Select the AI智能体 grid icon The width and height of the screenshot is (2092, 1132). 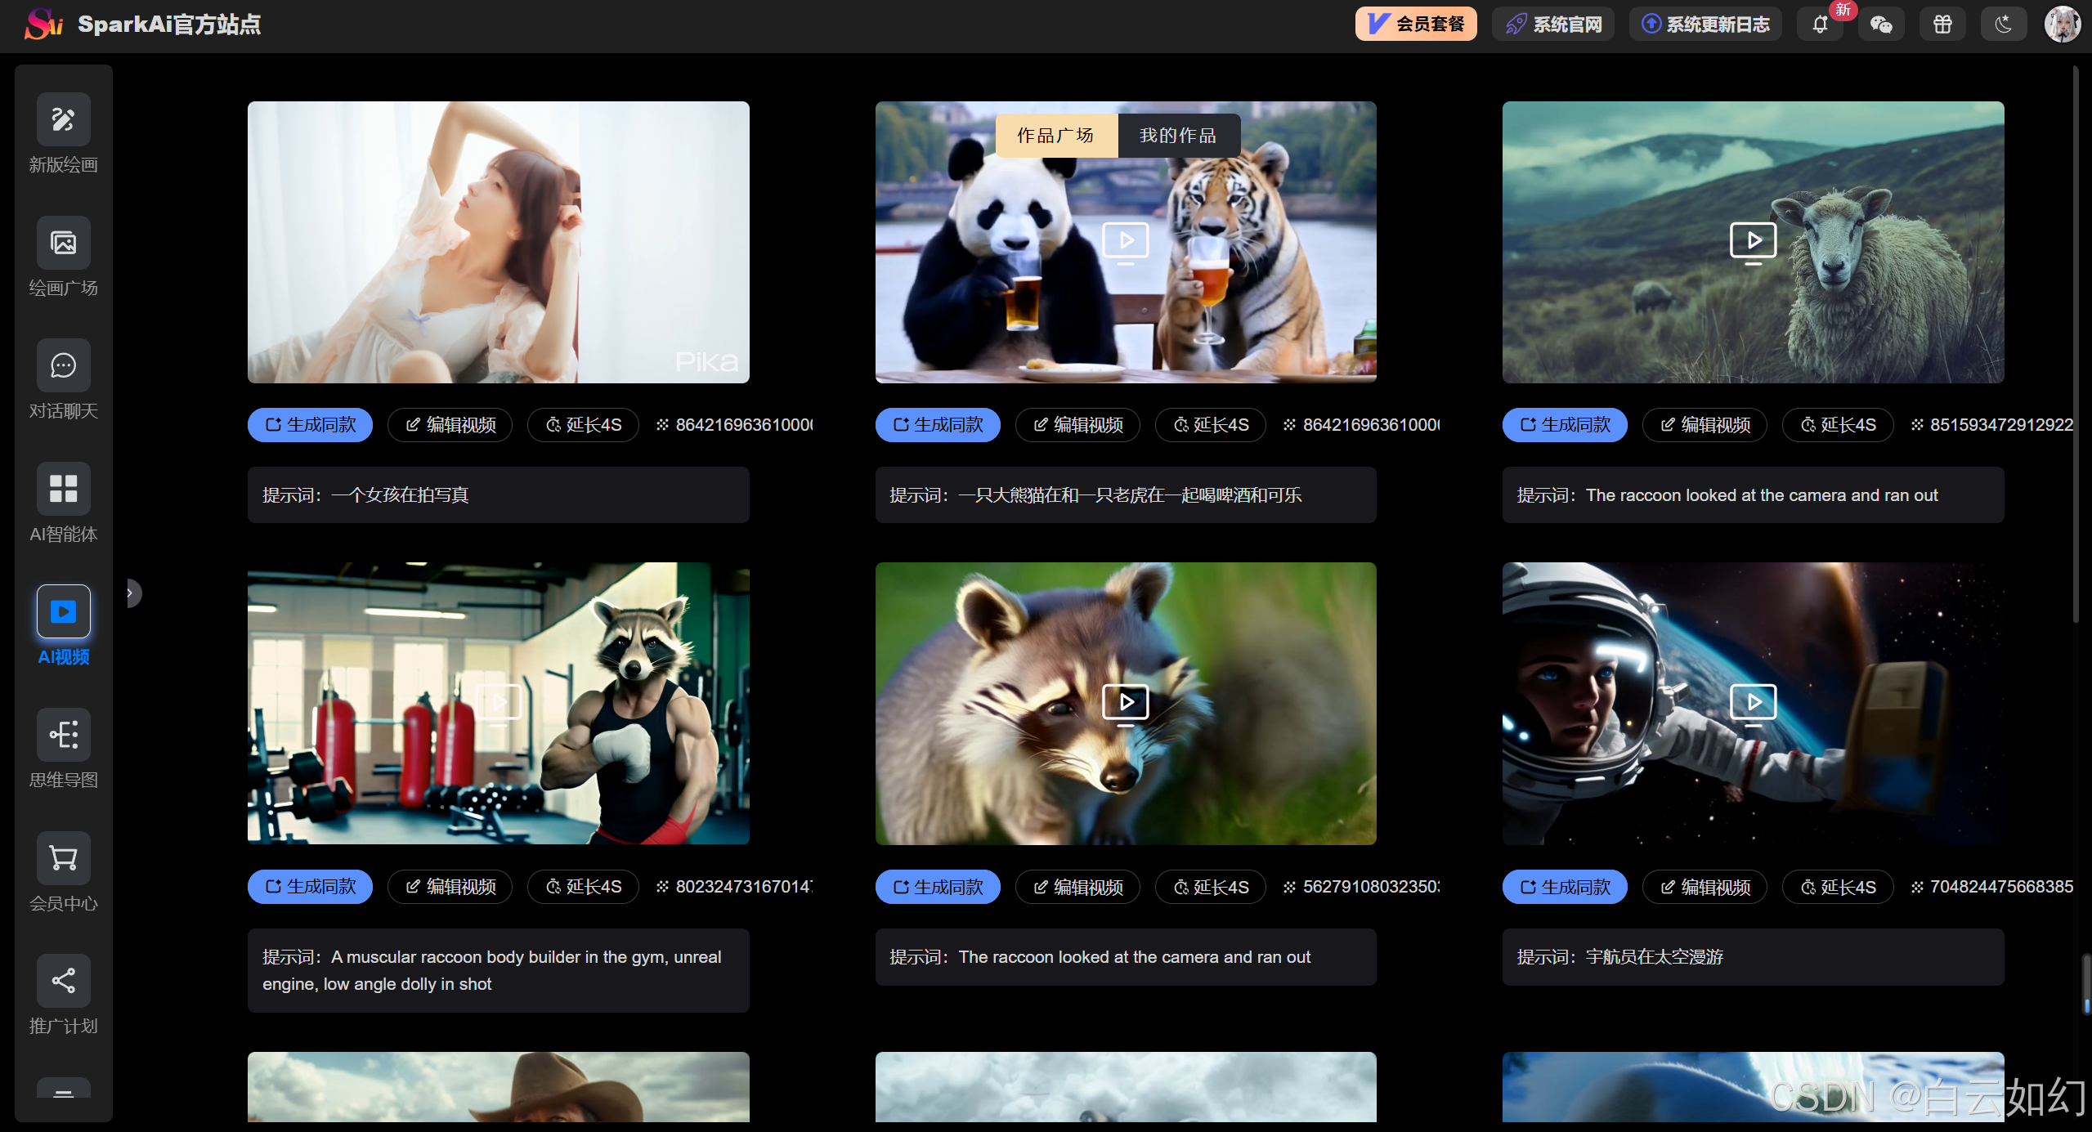pyautogui.click(x=63, y=489)
